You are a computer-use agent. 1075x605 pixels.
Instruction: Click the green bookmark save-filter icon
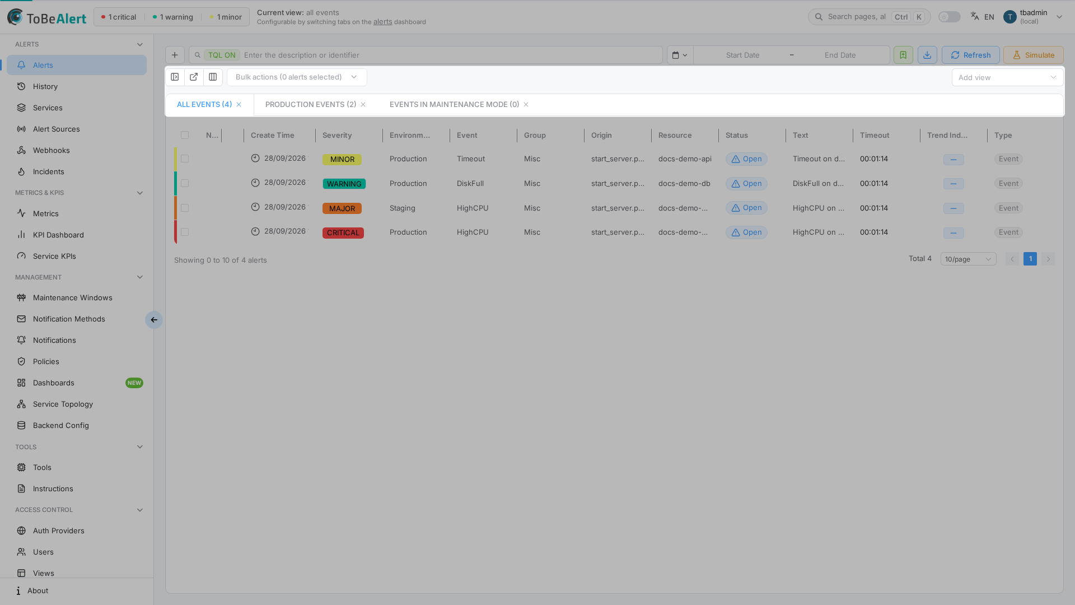pos(903,55)
